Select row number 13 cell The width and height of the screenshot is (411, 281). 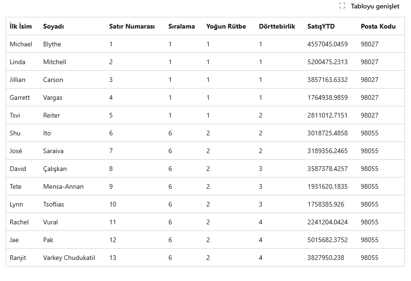click(x=112, y=258)
